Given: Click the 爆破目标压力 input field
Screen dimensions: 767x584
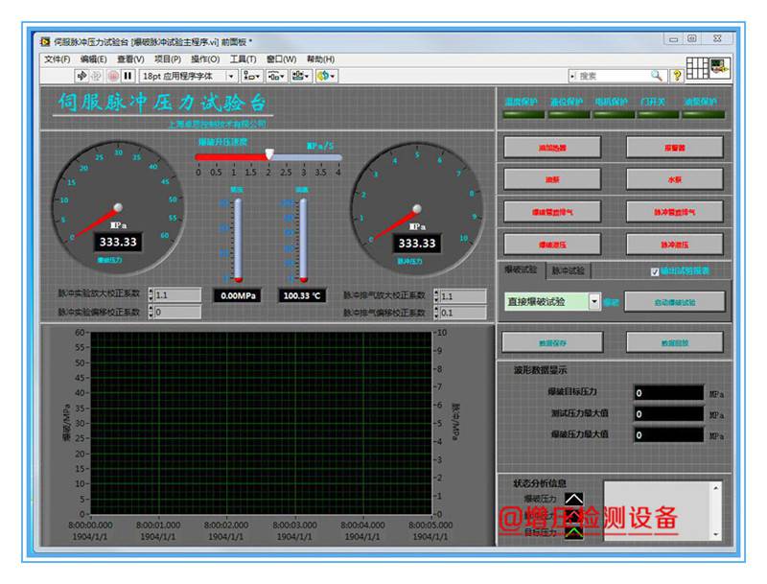Looking at the screenshot, I should tap(668, 393).
